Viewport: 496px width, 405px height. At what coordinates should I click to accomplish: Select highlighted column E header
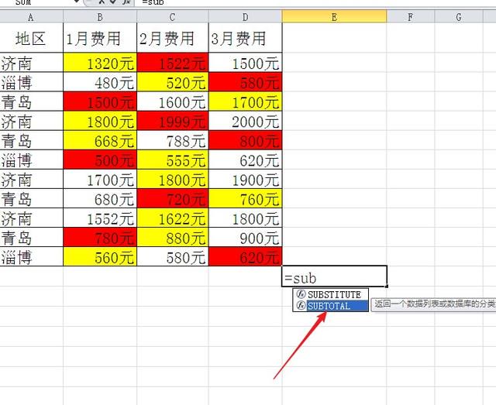[x=334, y=17]
